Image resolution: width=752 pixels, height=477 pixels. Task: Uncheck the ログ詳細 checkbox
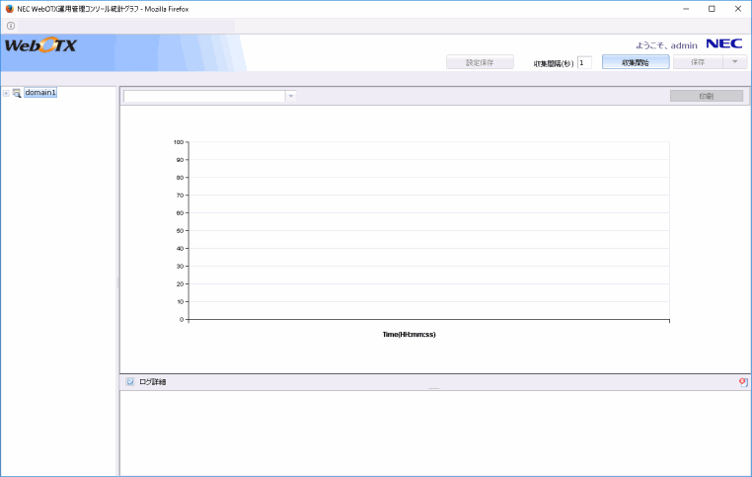(x=130, y=382)
